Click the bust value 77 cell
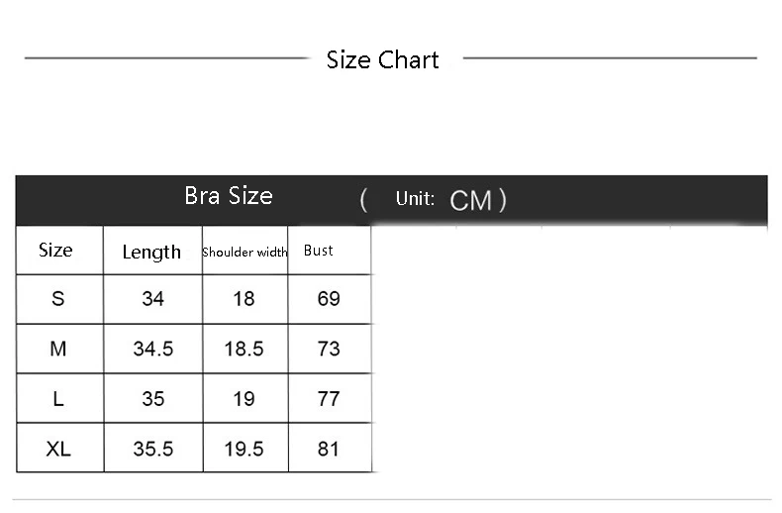Screen dimensions: 782x513 (330, 398)
